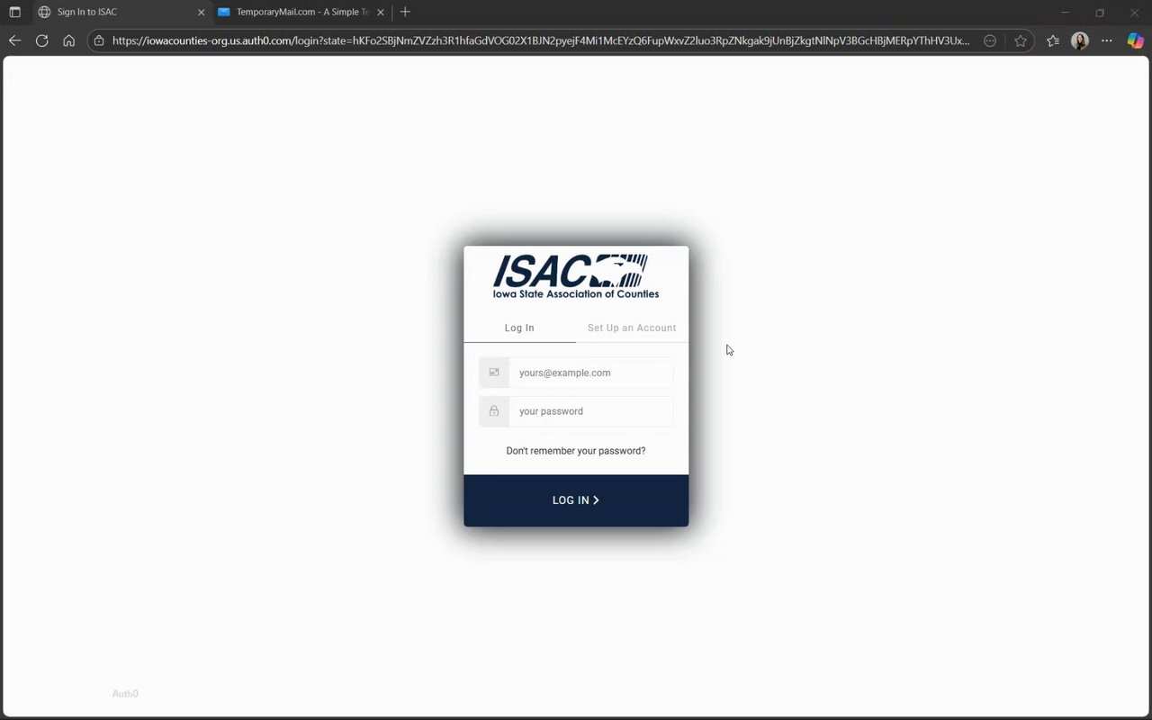The height and width of the screenshot is (720, 1152).
Task: Add this page to favorites star
Action: point(1020,40)
